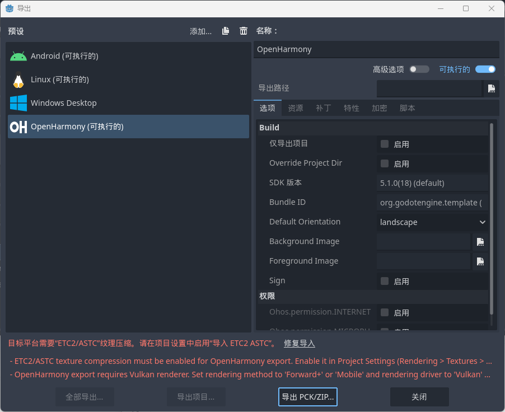Screen dimensions: 505x412
Task: Click the Windows logo icon
Action: tap(18, 103)
